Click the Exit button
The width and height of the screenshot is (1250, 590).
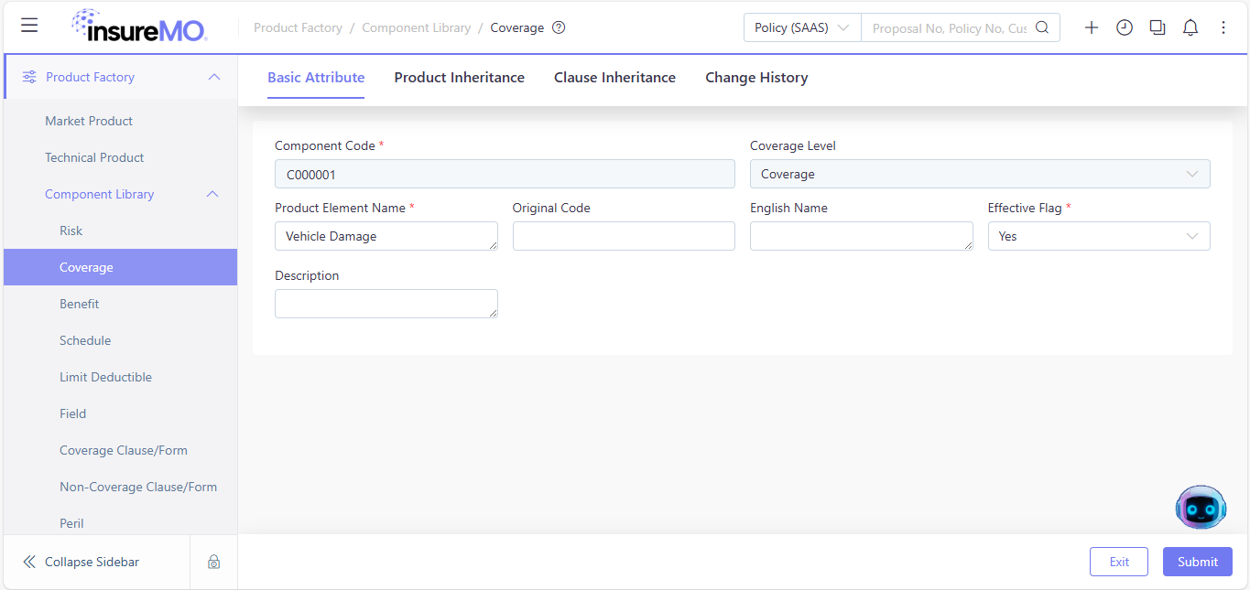tap(1119, 562)
